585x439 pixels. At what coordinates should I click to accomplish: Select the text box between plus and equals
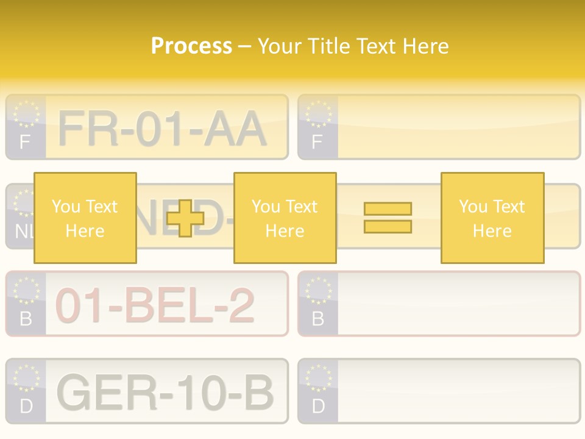pyautogui.click(x=285, y=218)
